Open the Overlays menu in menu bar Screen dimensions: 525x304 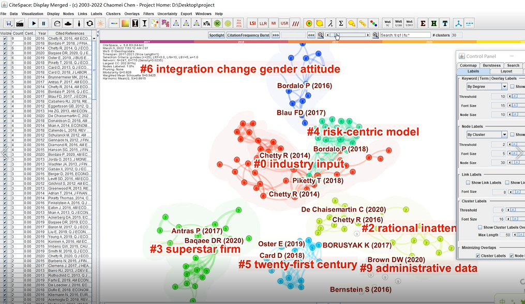pos(132,13)
